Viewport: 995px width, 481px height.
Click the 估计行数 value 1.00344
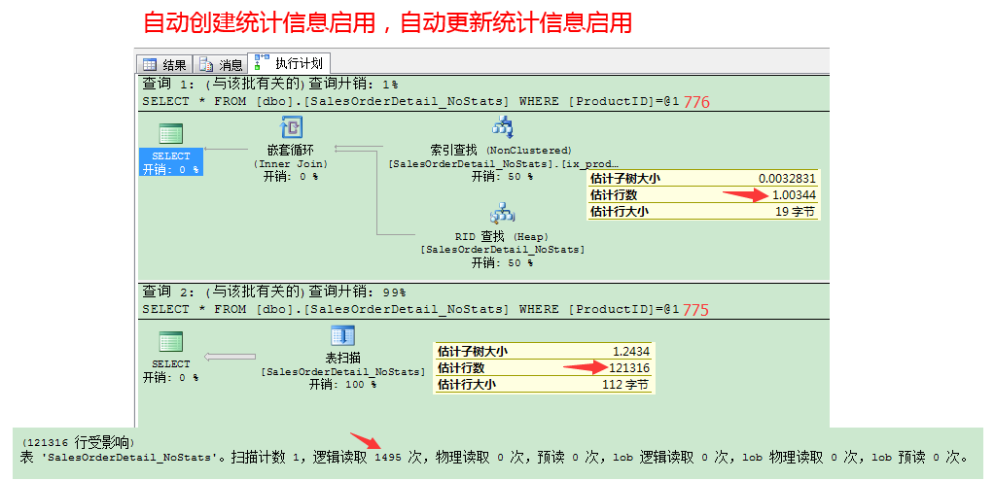pyautogui.click(x=794, y=195)
